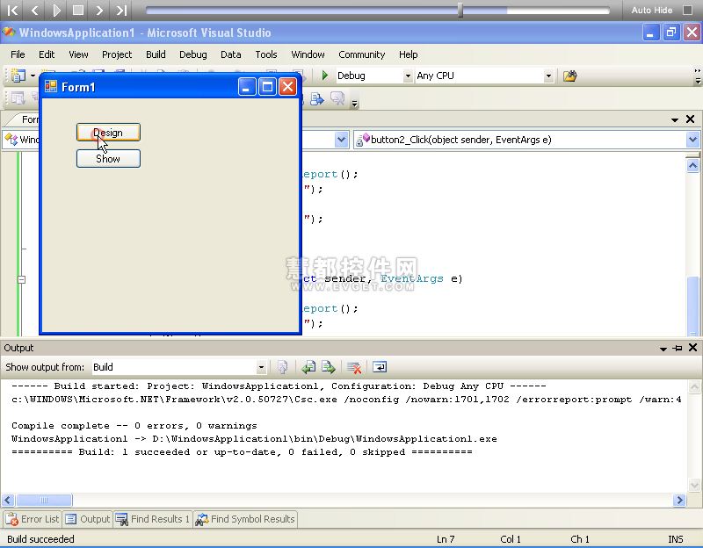The image size is (703, 548).
Task: Open the Tools menu
Action: [x=266, y=54]
